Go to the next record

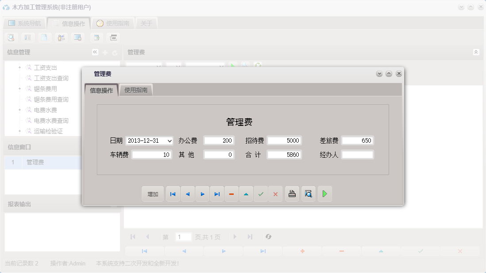(x=202, y=193)
